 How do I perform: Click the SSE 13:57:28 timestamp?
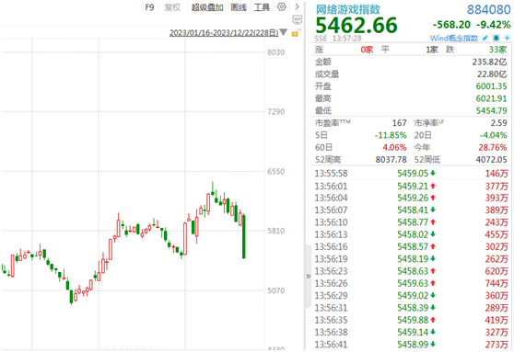(338, 39)
